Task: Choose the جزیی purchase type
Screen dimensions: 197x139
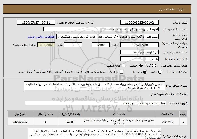Action: tap(160, 72)
